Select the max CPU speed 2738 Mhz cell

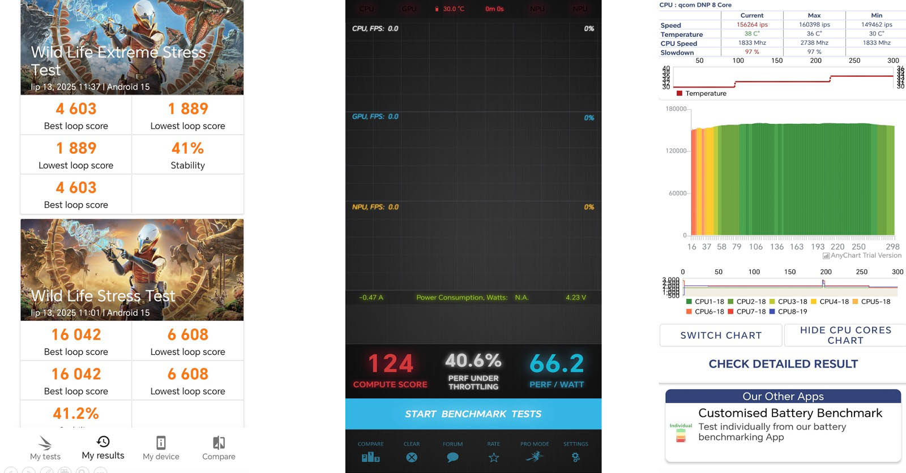tap(814, 43)
